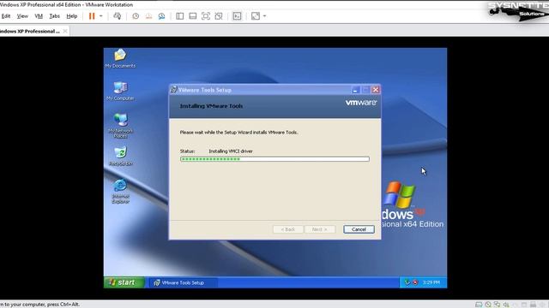Click the green safely-remove-hardware tray icon

click(x=407, y=282)
